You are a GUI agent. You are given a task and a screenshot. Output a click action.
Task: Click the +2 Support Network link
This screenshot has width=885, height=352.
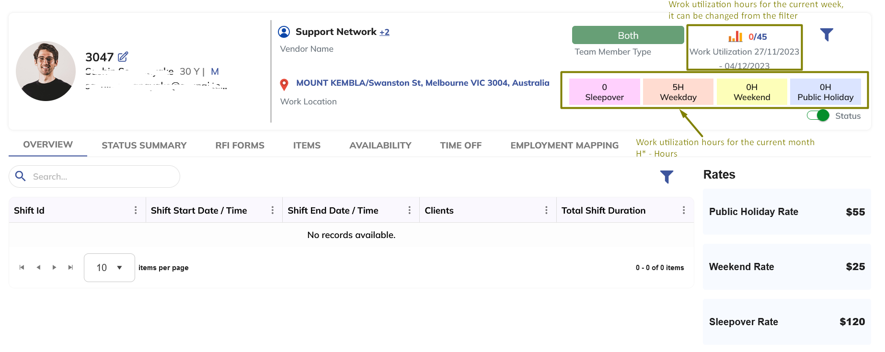coord(384,32)
